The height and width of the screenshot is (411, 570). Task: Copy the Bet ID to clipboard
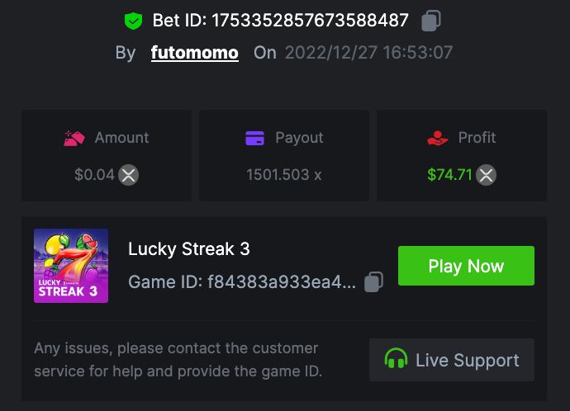coord(430,20)
